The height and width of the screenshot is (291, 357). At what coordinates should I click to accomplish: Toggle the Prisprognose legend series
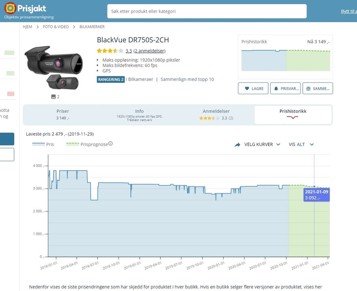click(87, 144)
